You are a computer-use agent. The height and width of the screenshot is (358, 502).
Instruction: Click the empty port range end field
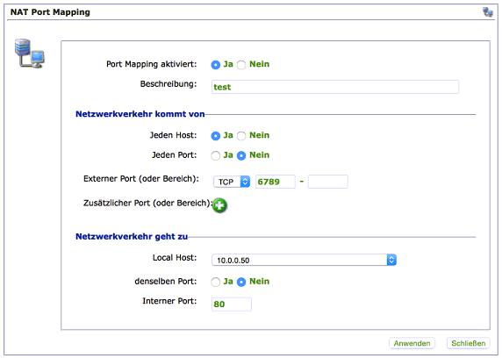click(x=327, y=182)
